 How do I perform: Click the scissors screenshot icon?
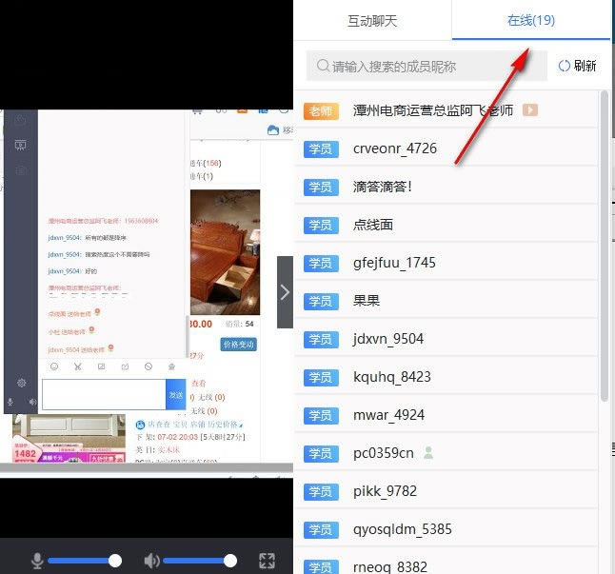[78, 366]
